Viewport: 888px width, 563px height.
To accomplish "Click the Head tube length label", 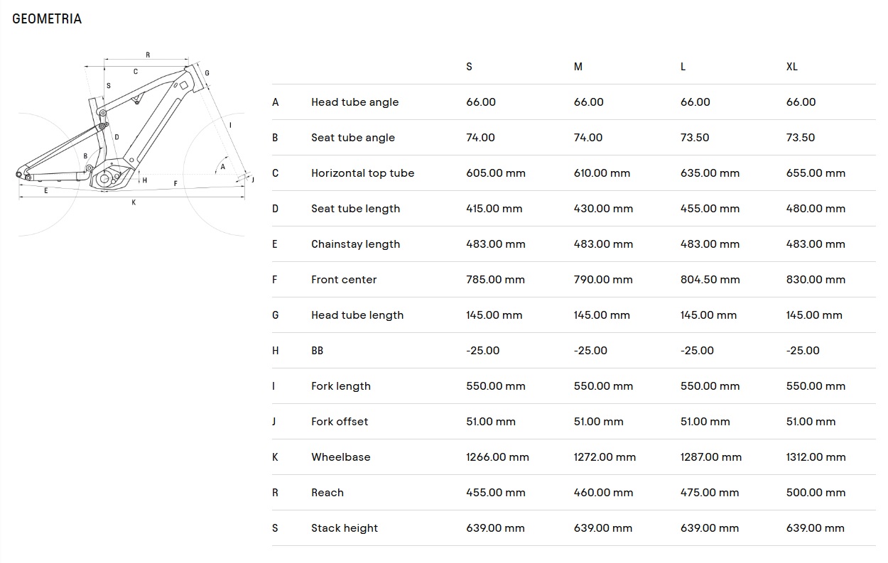I will point(357,315).
